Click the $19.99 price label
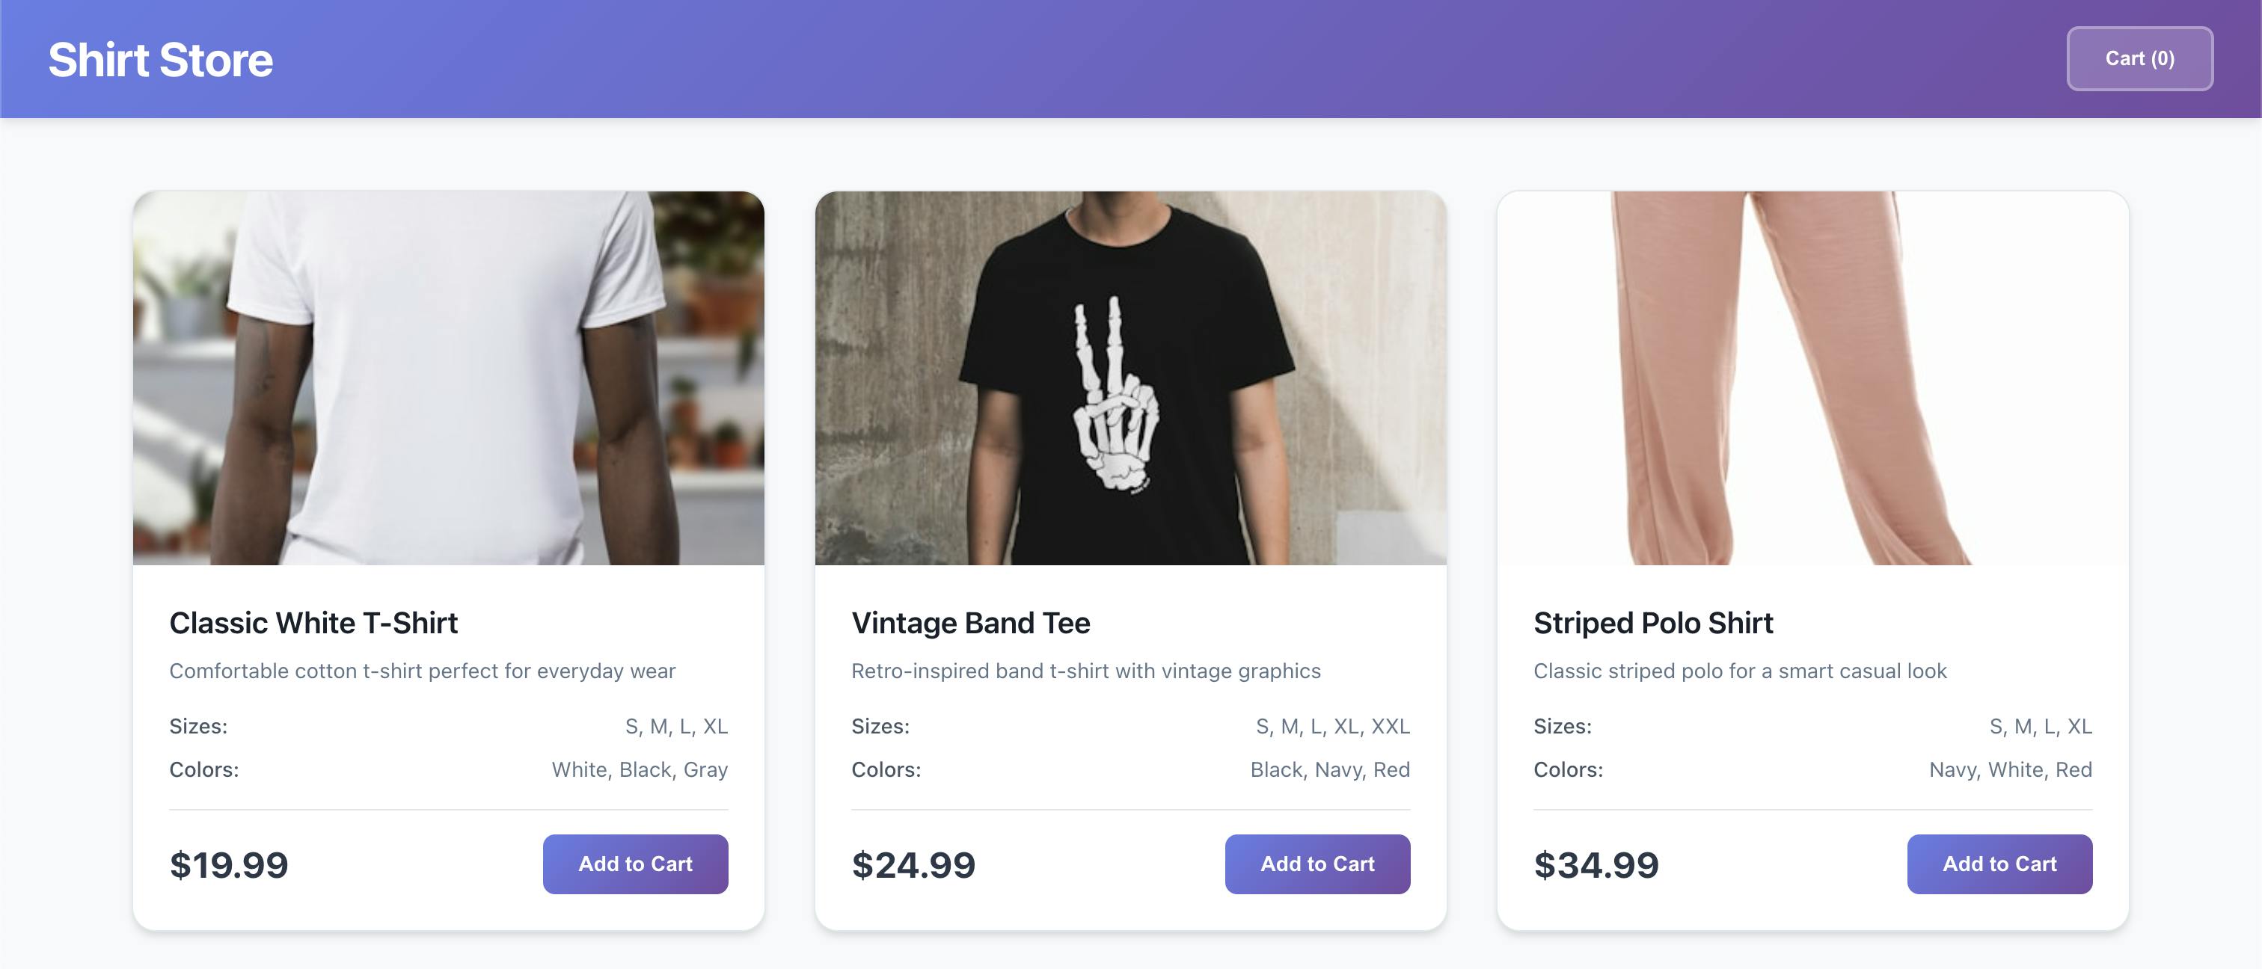 (x=228, y=864)
